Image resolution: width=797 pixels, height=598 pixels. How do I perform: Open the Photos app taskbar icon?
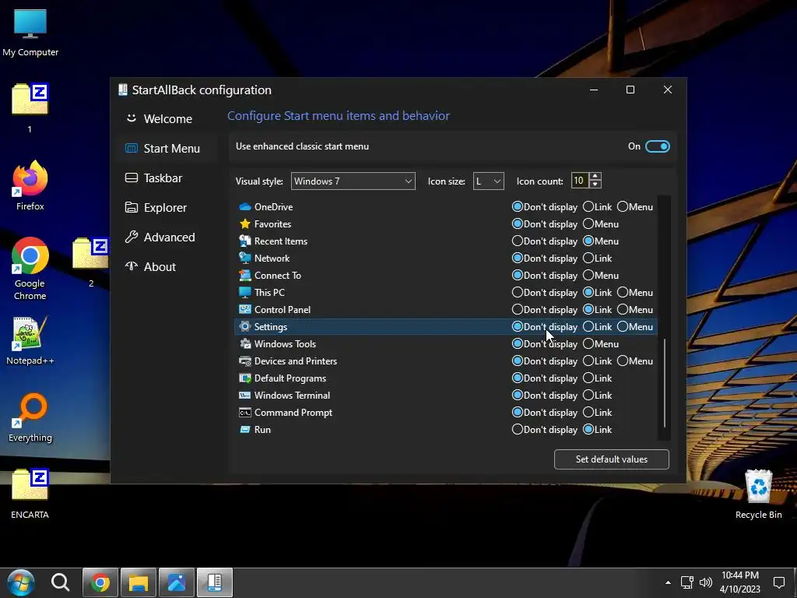[177, 582]
